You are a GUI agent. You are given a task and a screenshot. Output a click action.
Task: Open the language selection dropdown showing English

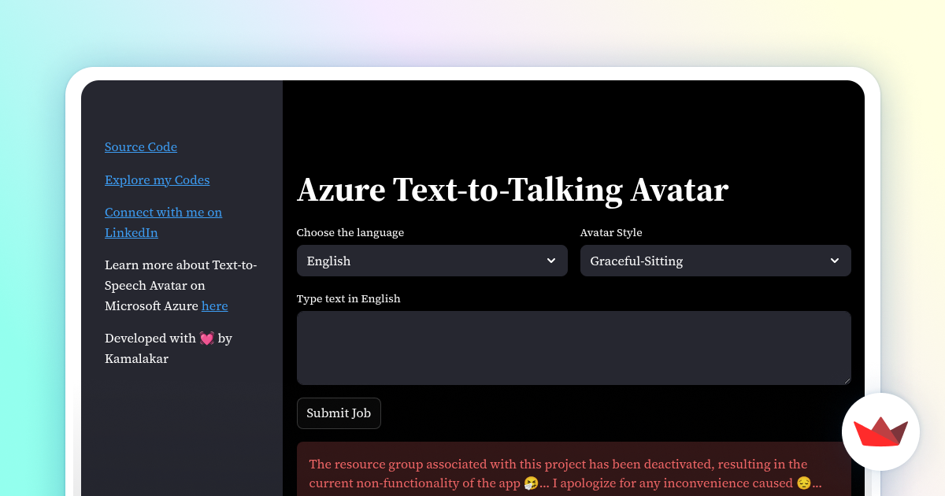(x=432, y=261)
